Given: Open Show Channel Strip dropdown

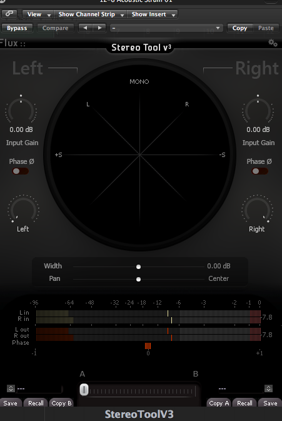Looking at the screenshot, I should click(90, 14).
